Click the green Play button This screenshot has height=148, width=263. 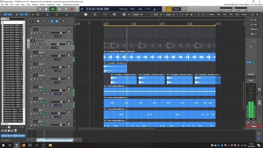(x=53, y=9)
